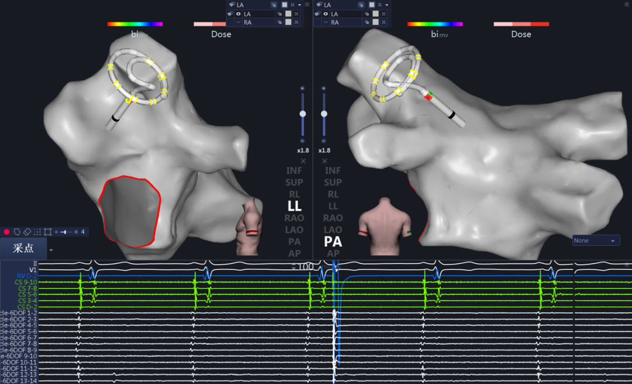632x384 pixels.
Task: Toggle LA row transparency in the left panel
Action: pyautogui.click(x=279, y=13)
